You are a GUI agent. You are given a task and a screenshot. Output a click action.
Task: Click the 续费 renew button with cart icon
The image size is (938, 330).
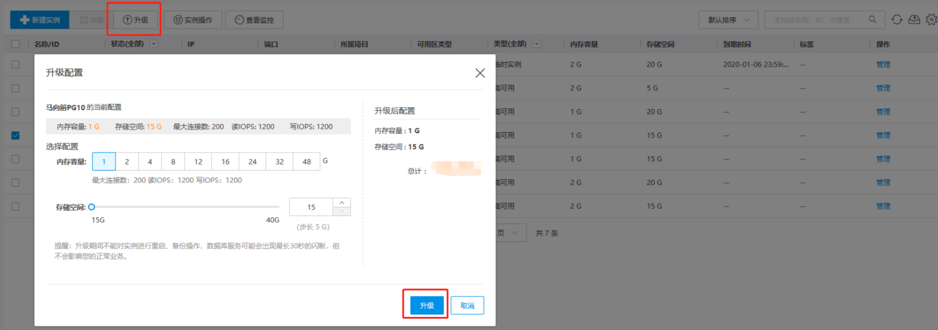point(91,20)
